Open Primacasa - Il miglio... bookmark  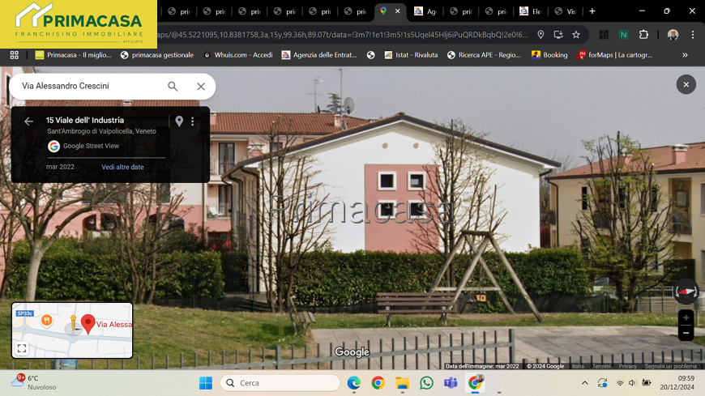[x=73, y=55]
